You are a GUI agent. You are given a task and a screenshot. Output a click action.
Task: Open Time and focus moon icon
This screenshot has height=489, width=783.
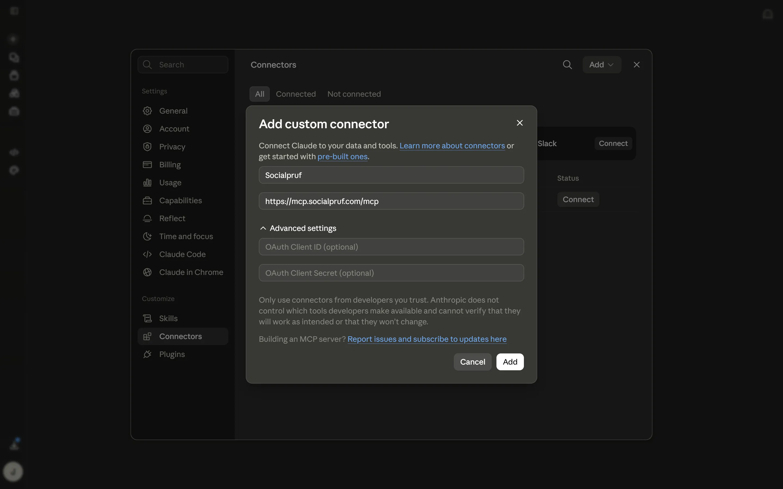click(x=147, y=236)
